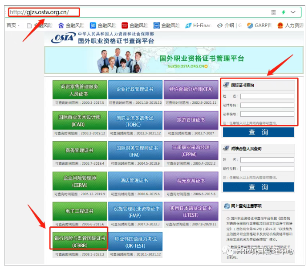308x269 pixels.
Task: Click the 成绩合格人员查询 header icon
Action: pyautogui.click(x=226, y=148)
